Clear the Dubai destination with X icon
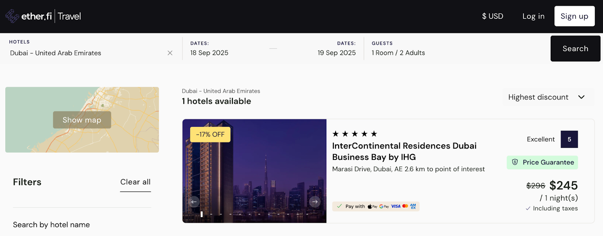This screenshot has height=236, width=603. pyautogui.click(x=170, y=53)
